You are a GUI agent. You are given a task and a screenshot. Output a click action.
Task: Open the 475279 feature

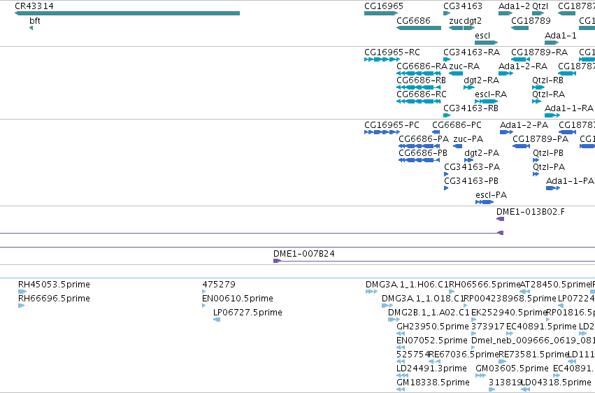(219, 285)
